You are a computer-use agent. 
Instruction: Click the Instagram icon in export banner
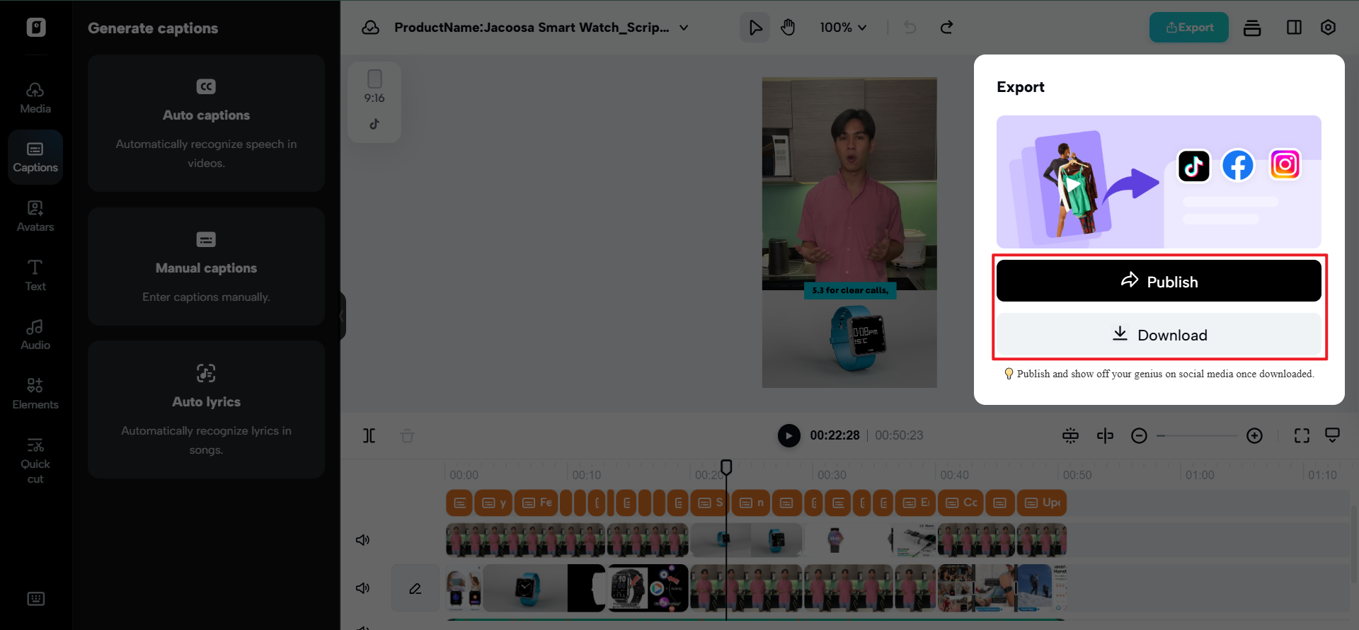coord(1285,165)
